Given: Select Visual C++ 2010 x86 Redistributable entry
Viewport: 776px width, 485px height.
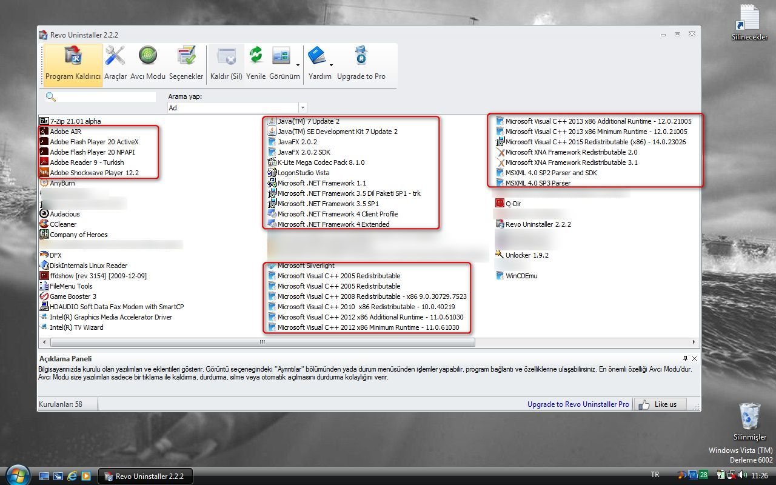Looking at the screenshot, I should 361,307.
